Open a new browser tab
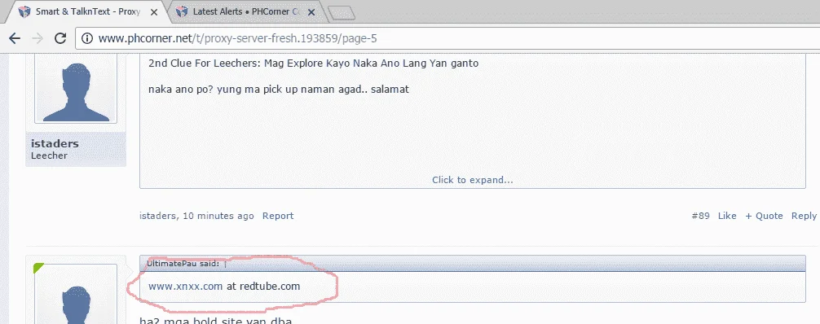Viewport: 820px width, 324px height. [342, 12]
